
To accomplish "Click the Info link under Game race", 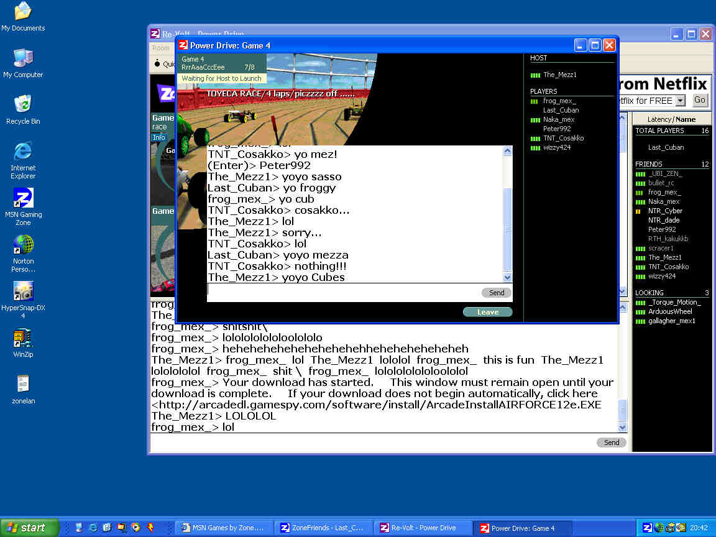I will point(159,137).
